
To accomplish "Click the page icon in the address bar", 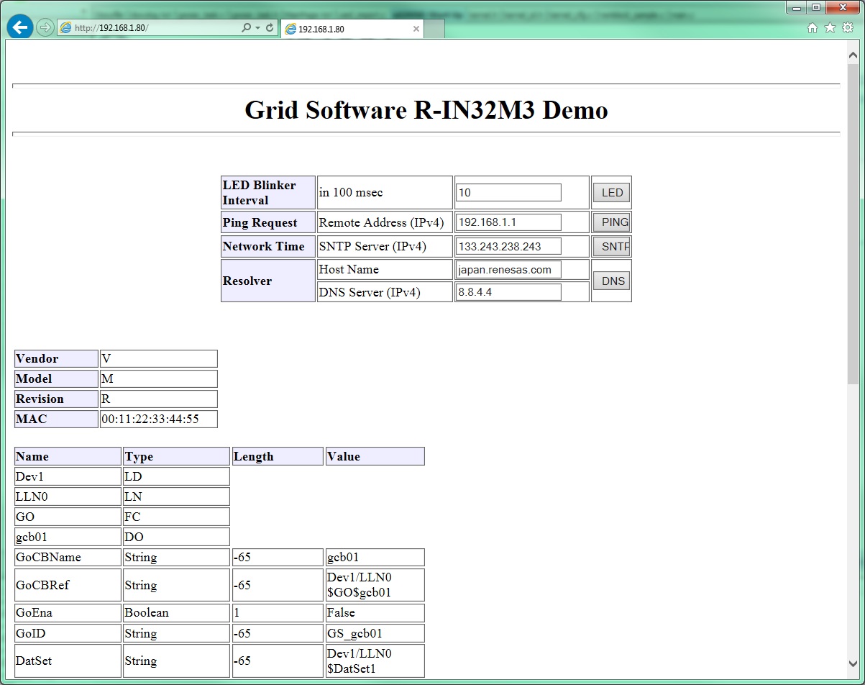I will pyautogui.click(x=66, y=28).
